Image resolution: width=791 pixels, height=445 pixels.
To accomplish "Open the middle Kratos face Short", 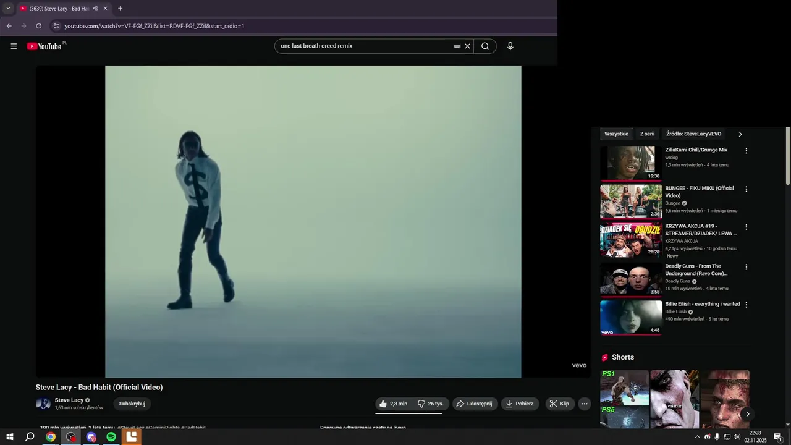I will pos(674,399).
